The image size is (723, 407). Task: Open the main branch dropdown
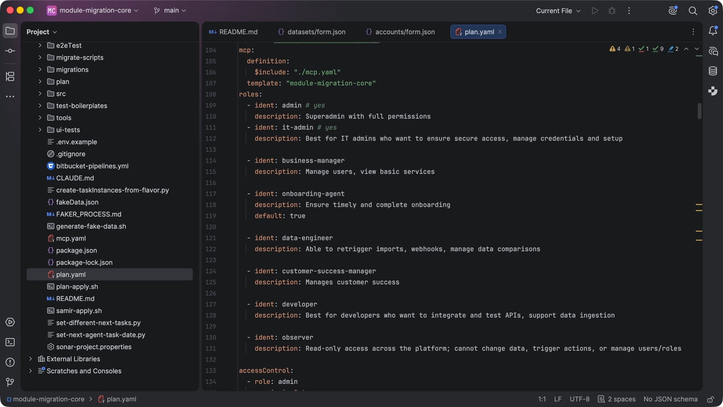[x=170, y=11]
